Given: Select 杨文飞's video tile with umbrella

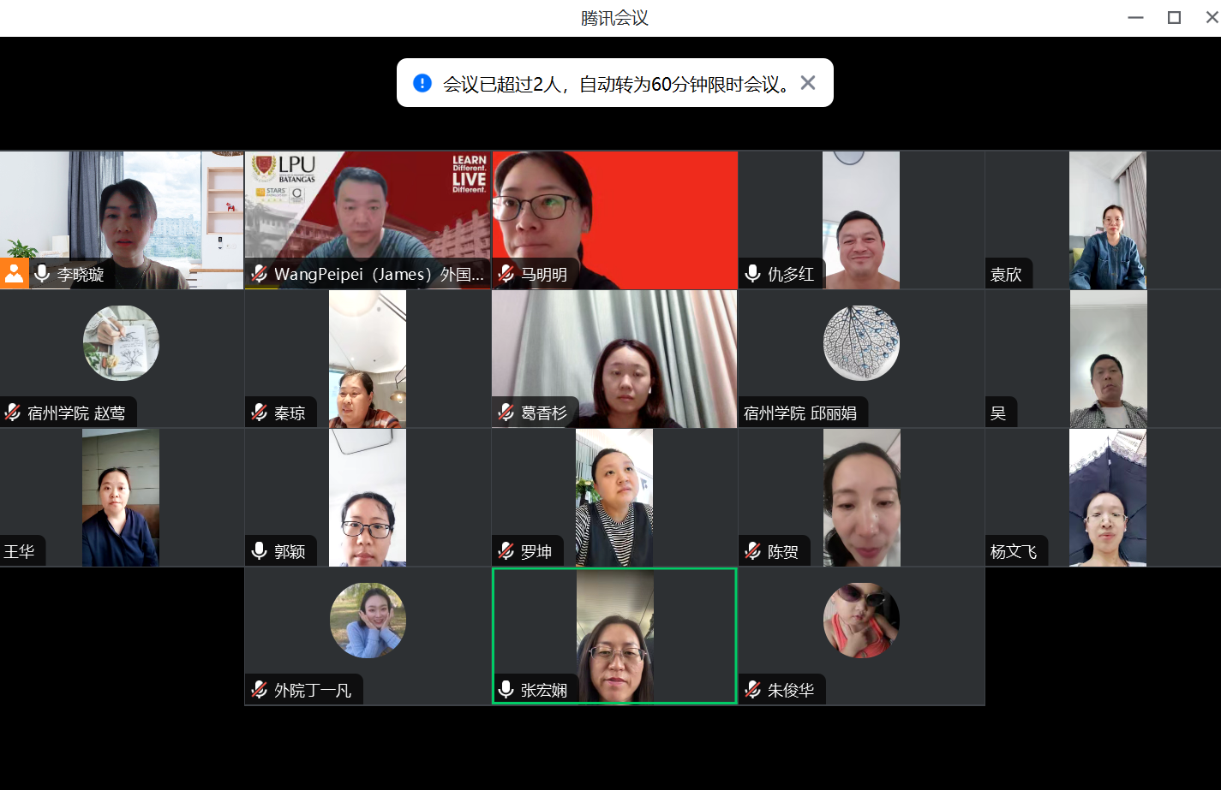Looking at the screenshot, I should click(x=1107, y=497).
